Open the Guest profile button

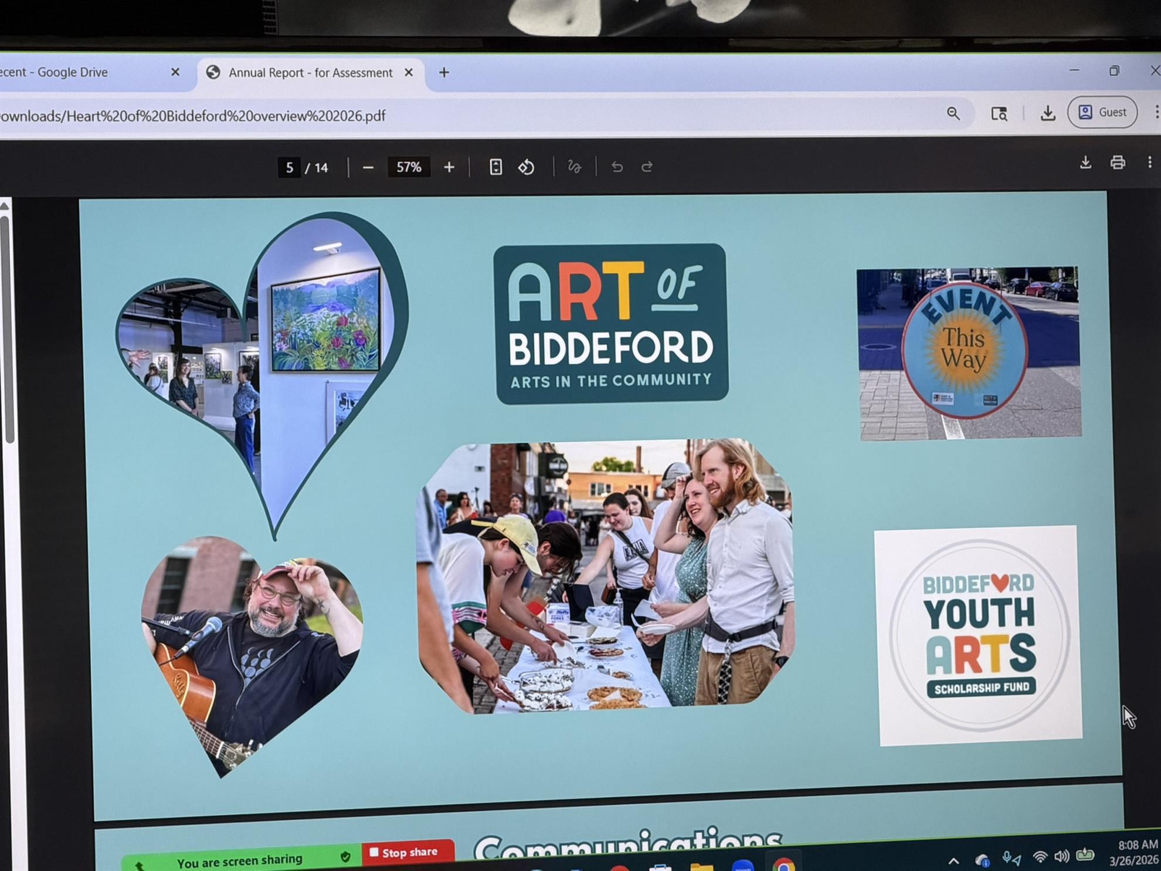click(x=1102, y=112)
